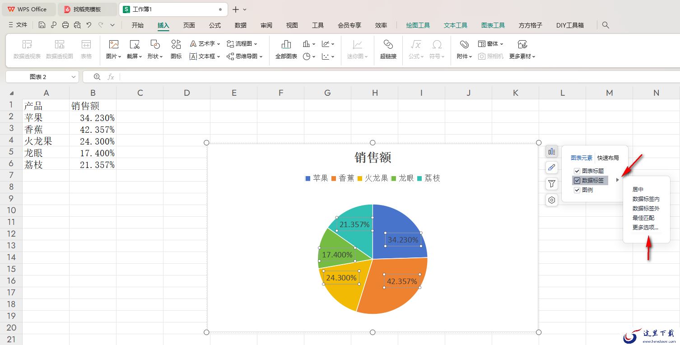Open the 方方格子 ribbon tab
This screenshot has height=345, width=680.
tap(531, 25)
